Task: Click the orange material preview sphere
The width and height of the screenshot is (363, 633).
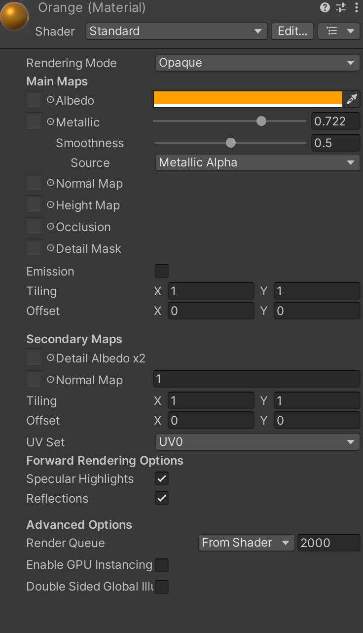Action: click(x=14, y=16)
